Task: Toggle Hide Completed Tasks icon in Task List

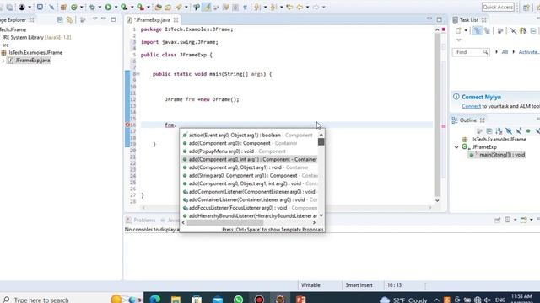Action: (514, 30)
